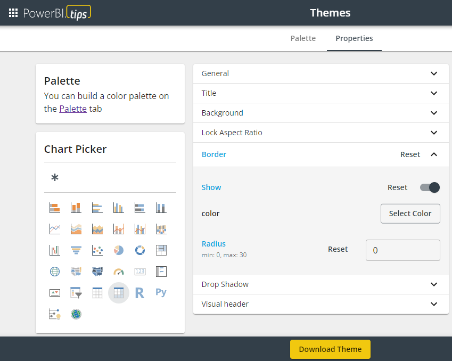This screenshot has width=452, height=361.
Task: Select the slicer icon with funnel
Action: [x=76, y=293]
